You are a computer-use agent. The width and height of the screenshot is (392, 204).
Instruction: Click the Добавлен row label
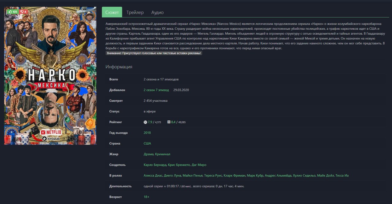[x=117, y=90]
